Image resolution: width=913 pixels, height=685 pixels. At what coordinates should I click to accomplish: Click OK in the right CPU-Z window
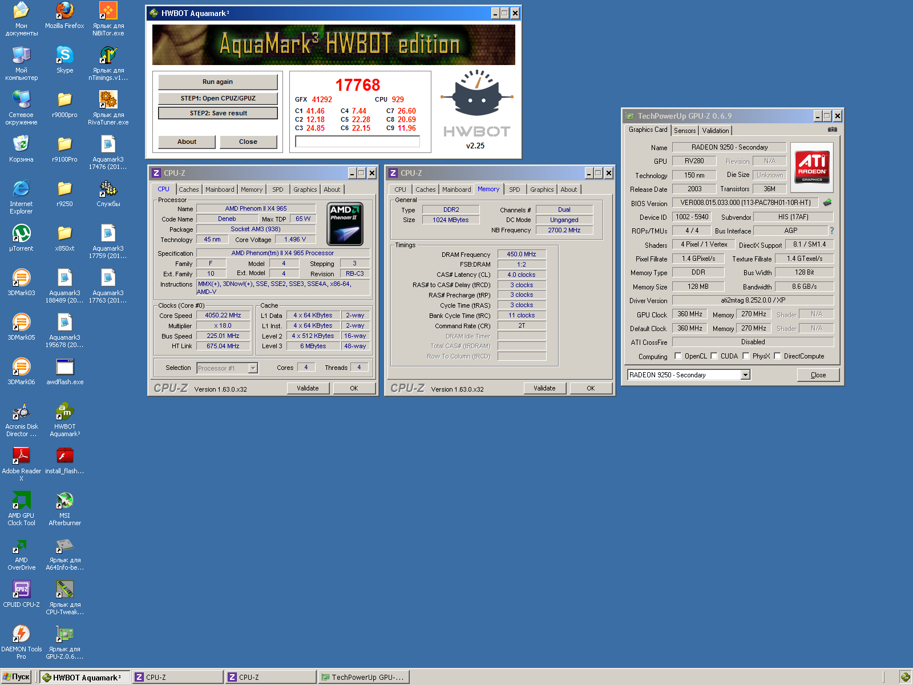point(591,388)
